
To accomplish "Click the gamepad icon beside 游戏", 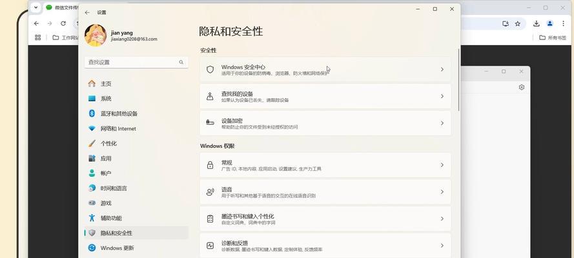I will 92,203.
